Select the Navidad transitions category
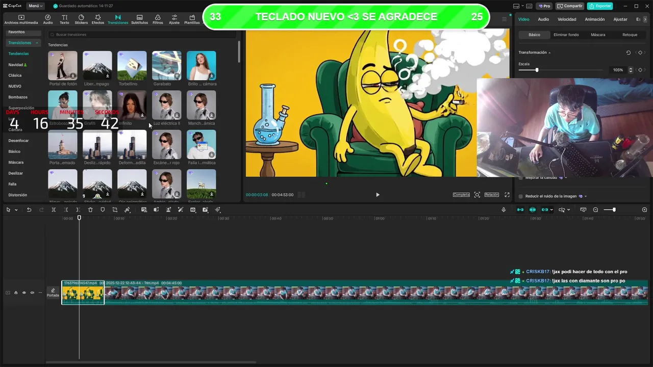Screen dimensions: 653x367 tap(17, 65)
